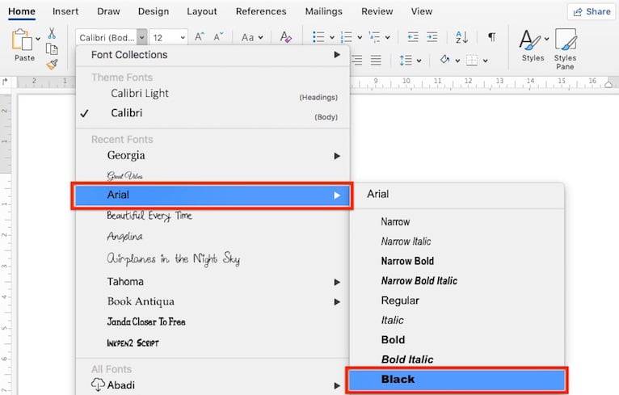Apply a numbered list

346,37
